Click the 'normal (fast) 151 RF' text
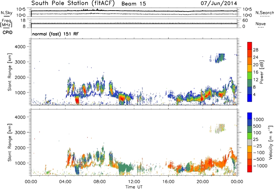Image resolution: width=274 pixels, height=189 pixels. pos(55,34)
